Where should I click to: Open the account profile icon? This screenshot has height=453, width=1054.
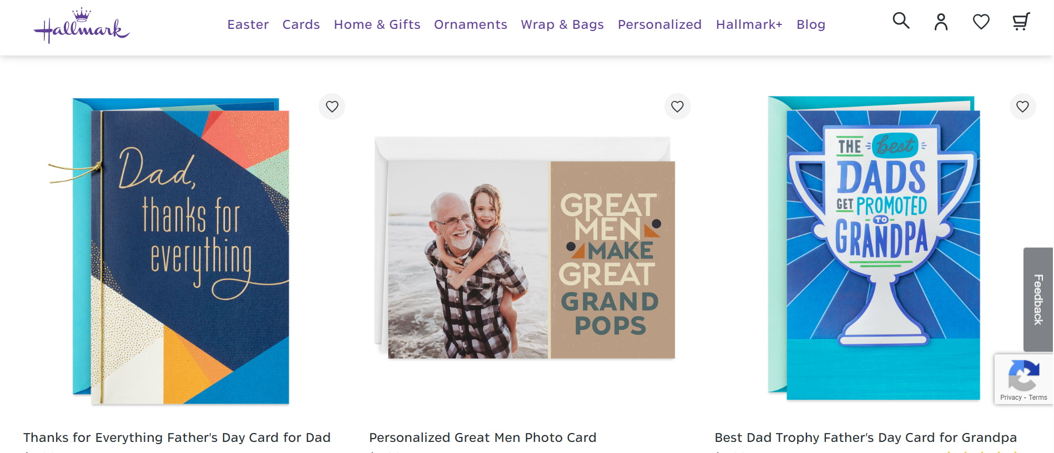pos(941,22)
